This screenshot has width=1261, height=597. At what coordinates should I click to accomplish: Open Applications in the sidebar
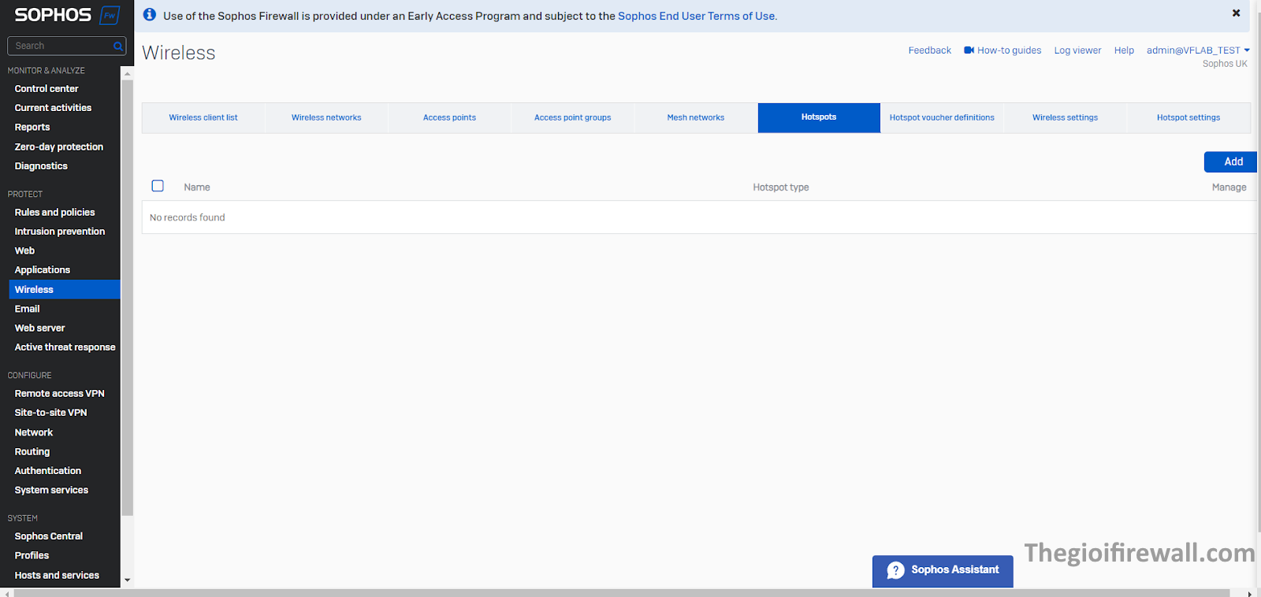point(43,270)
